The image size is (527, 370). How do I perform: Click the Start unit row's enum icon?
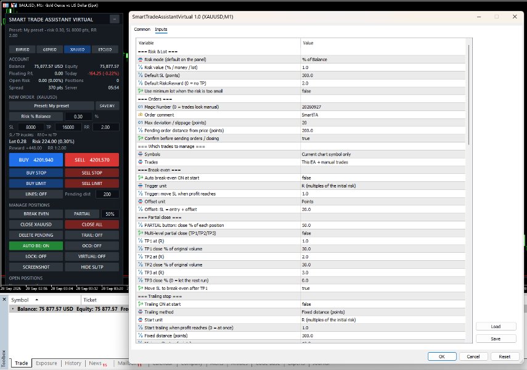point(141,320)
